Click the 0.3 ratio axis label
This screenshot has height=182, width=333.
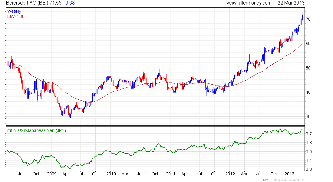308,169
